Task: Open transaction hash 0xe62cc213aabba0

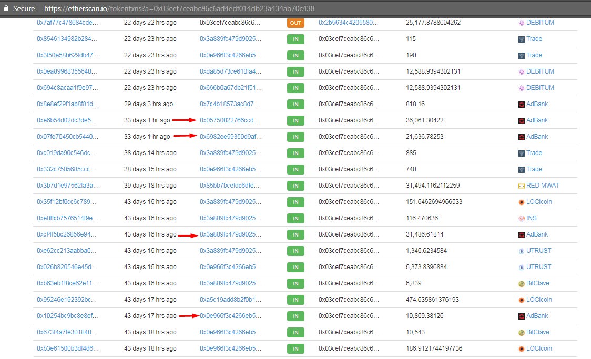Action: [x=66, y=251]
